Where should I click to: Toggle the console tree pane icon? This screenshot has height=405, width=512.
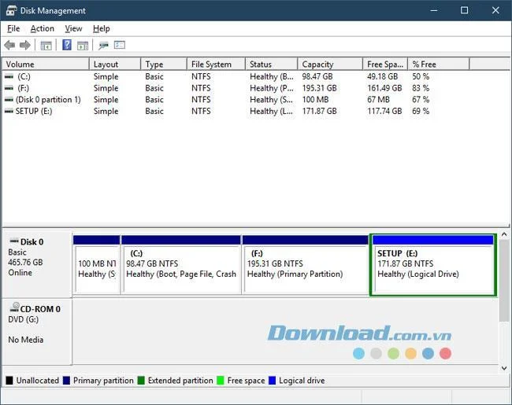46,46
